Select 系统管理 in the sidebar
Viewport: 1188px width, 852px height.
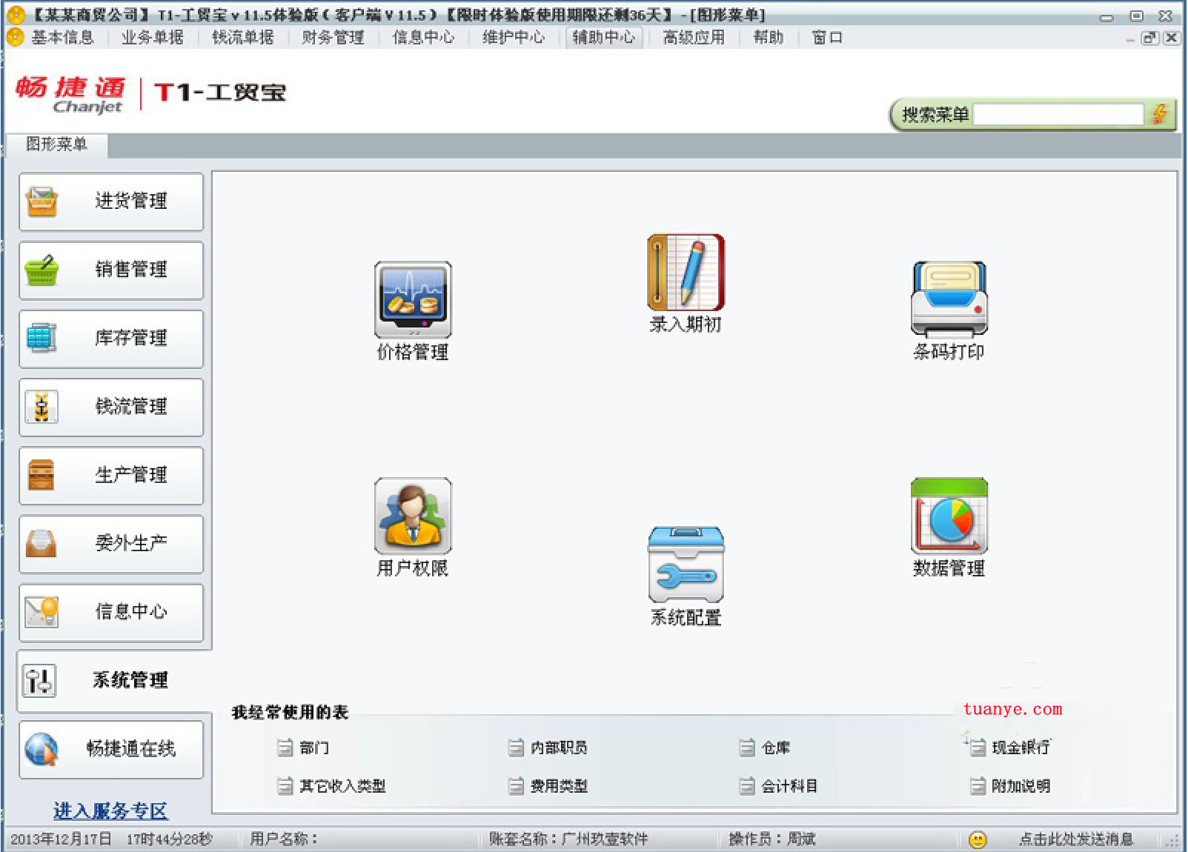point(113,681)
